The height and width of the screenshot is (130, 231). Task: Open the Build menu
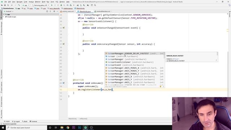click(43, 2)
